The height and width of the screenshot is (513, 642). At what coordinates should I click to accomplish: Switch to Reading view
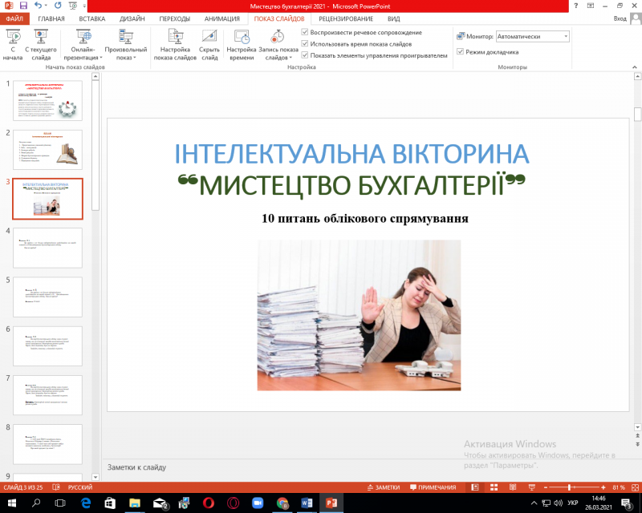(513, 487)
